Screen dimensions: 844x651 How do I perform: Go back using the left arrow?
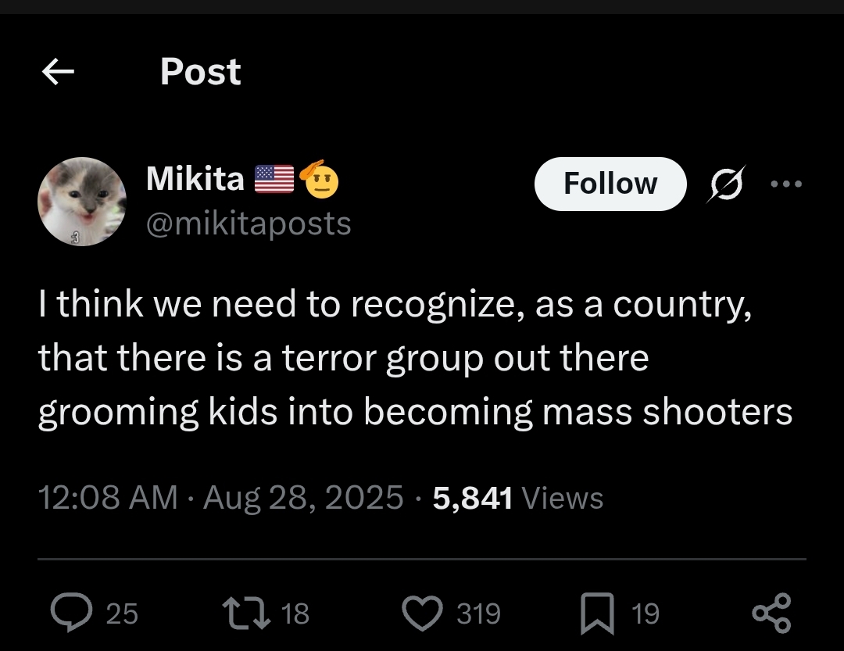tap(58, 73)
